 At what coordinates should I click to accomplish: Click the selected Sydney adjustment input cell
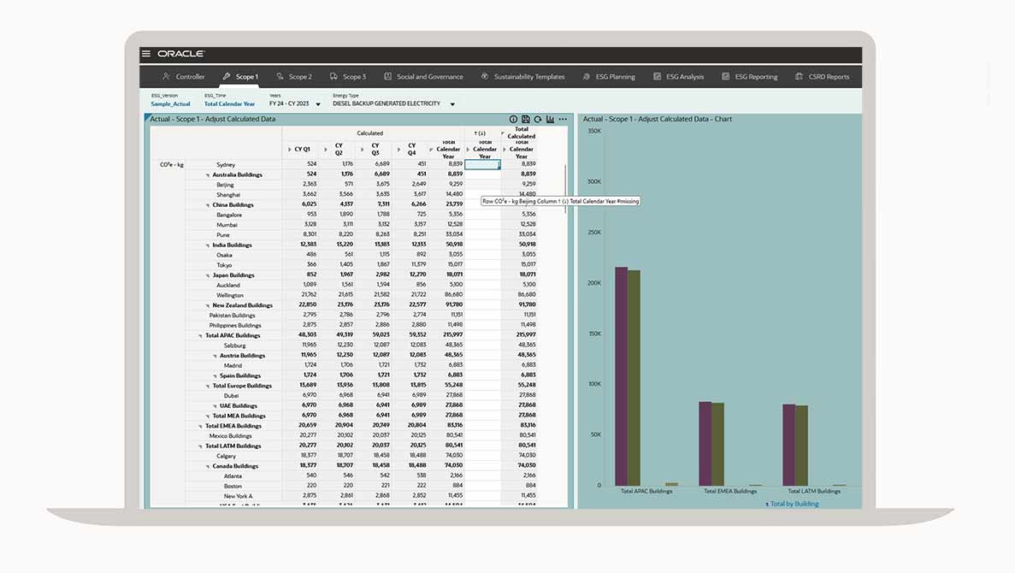tap(483, 164)
